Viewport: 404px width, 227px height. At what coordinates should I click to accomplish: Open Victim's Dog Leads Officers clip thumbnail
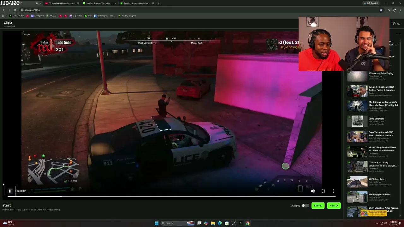point(357,152)
